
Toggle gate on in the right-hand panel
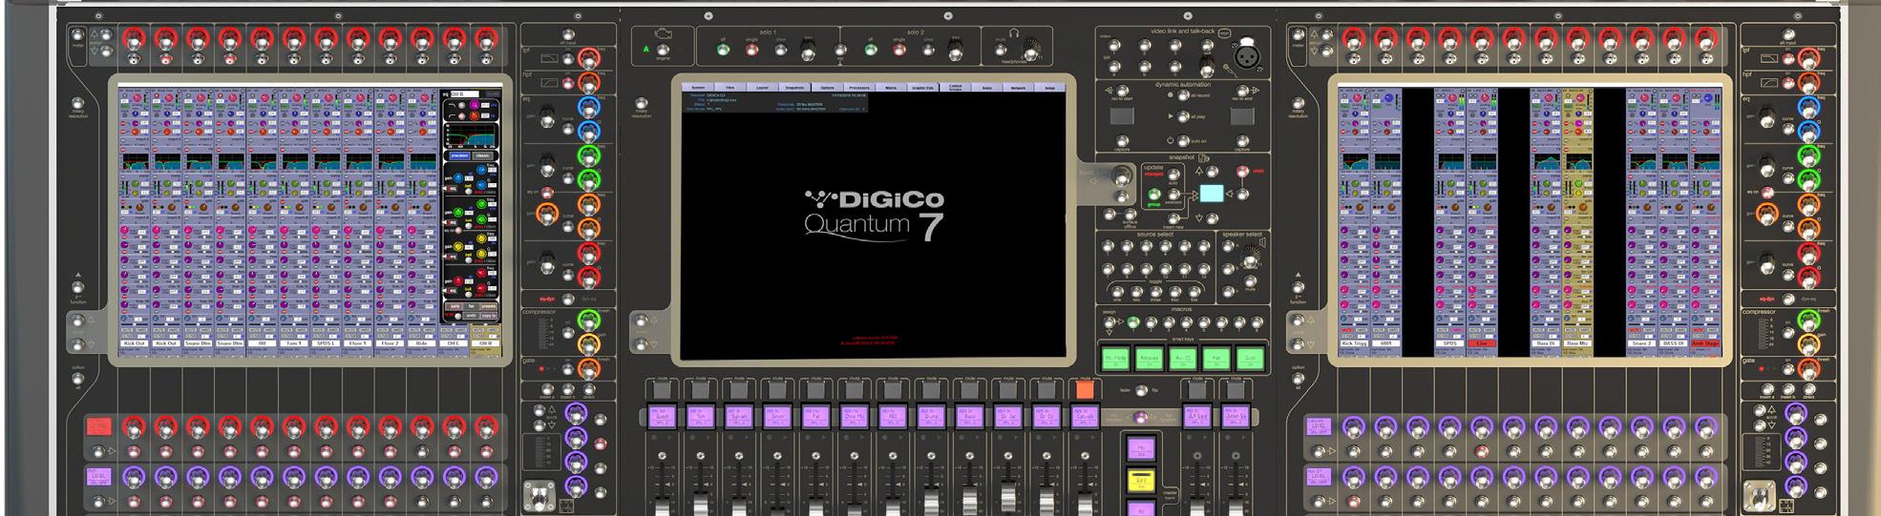[1788, 369]
